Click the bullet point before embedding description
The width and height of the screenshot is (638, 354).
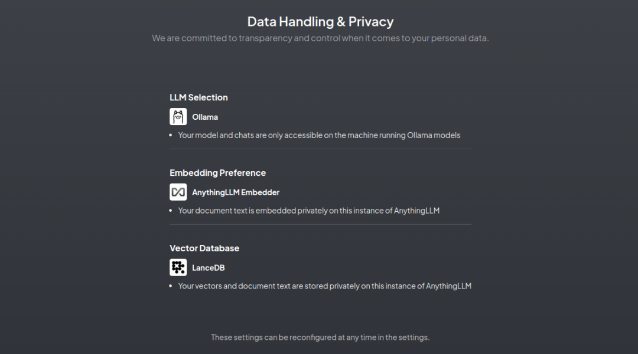pos(171,211)
